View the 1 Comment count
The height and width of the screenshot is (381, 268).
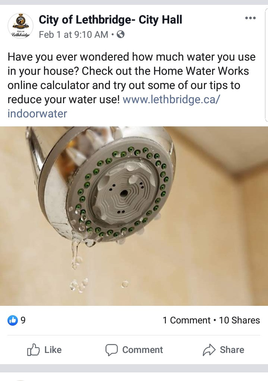(x=187, y=320)
